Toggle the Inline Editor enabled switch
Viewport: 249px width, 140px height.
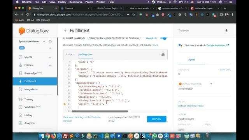point(163,38)
